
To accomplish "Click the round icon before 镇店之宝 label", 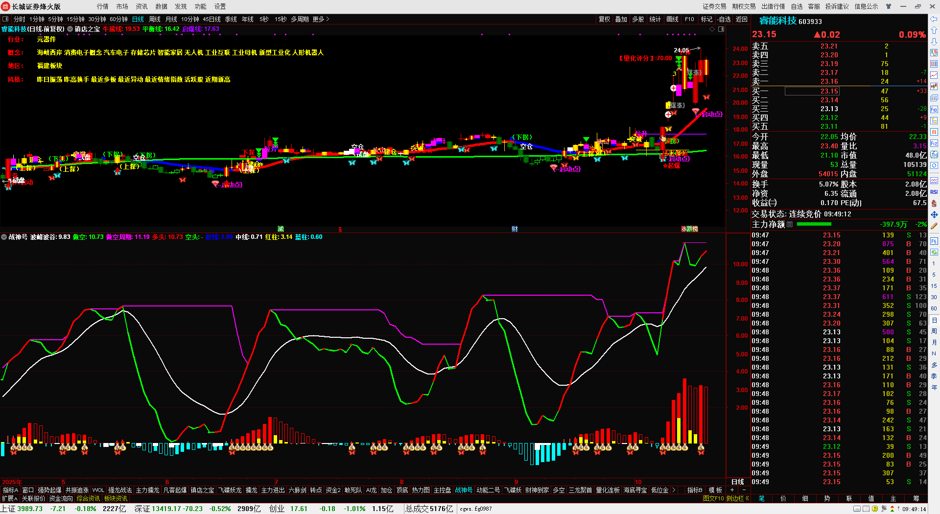I will [x=70, y=29].
